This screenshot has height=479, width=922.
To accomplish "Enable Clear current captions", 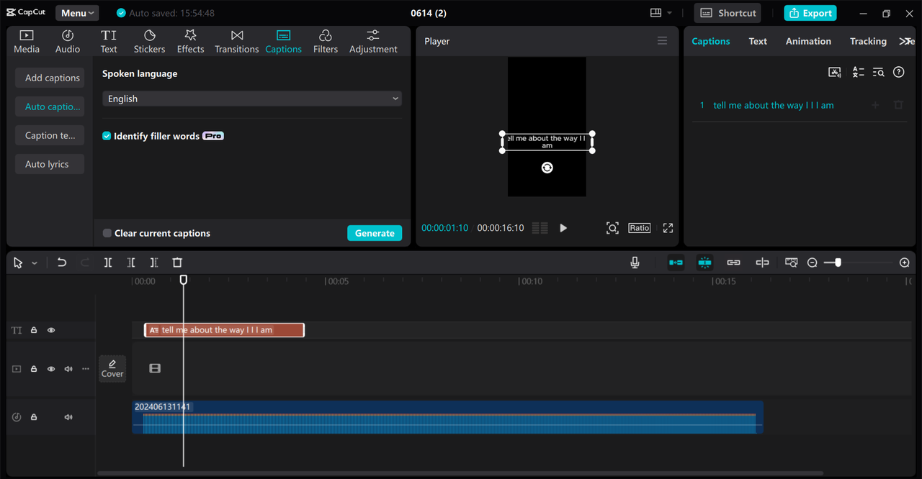I will tap(107, 233).
